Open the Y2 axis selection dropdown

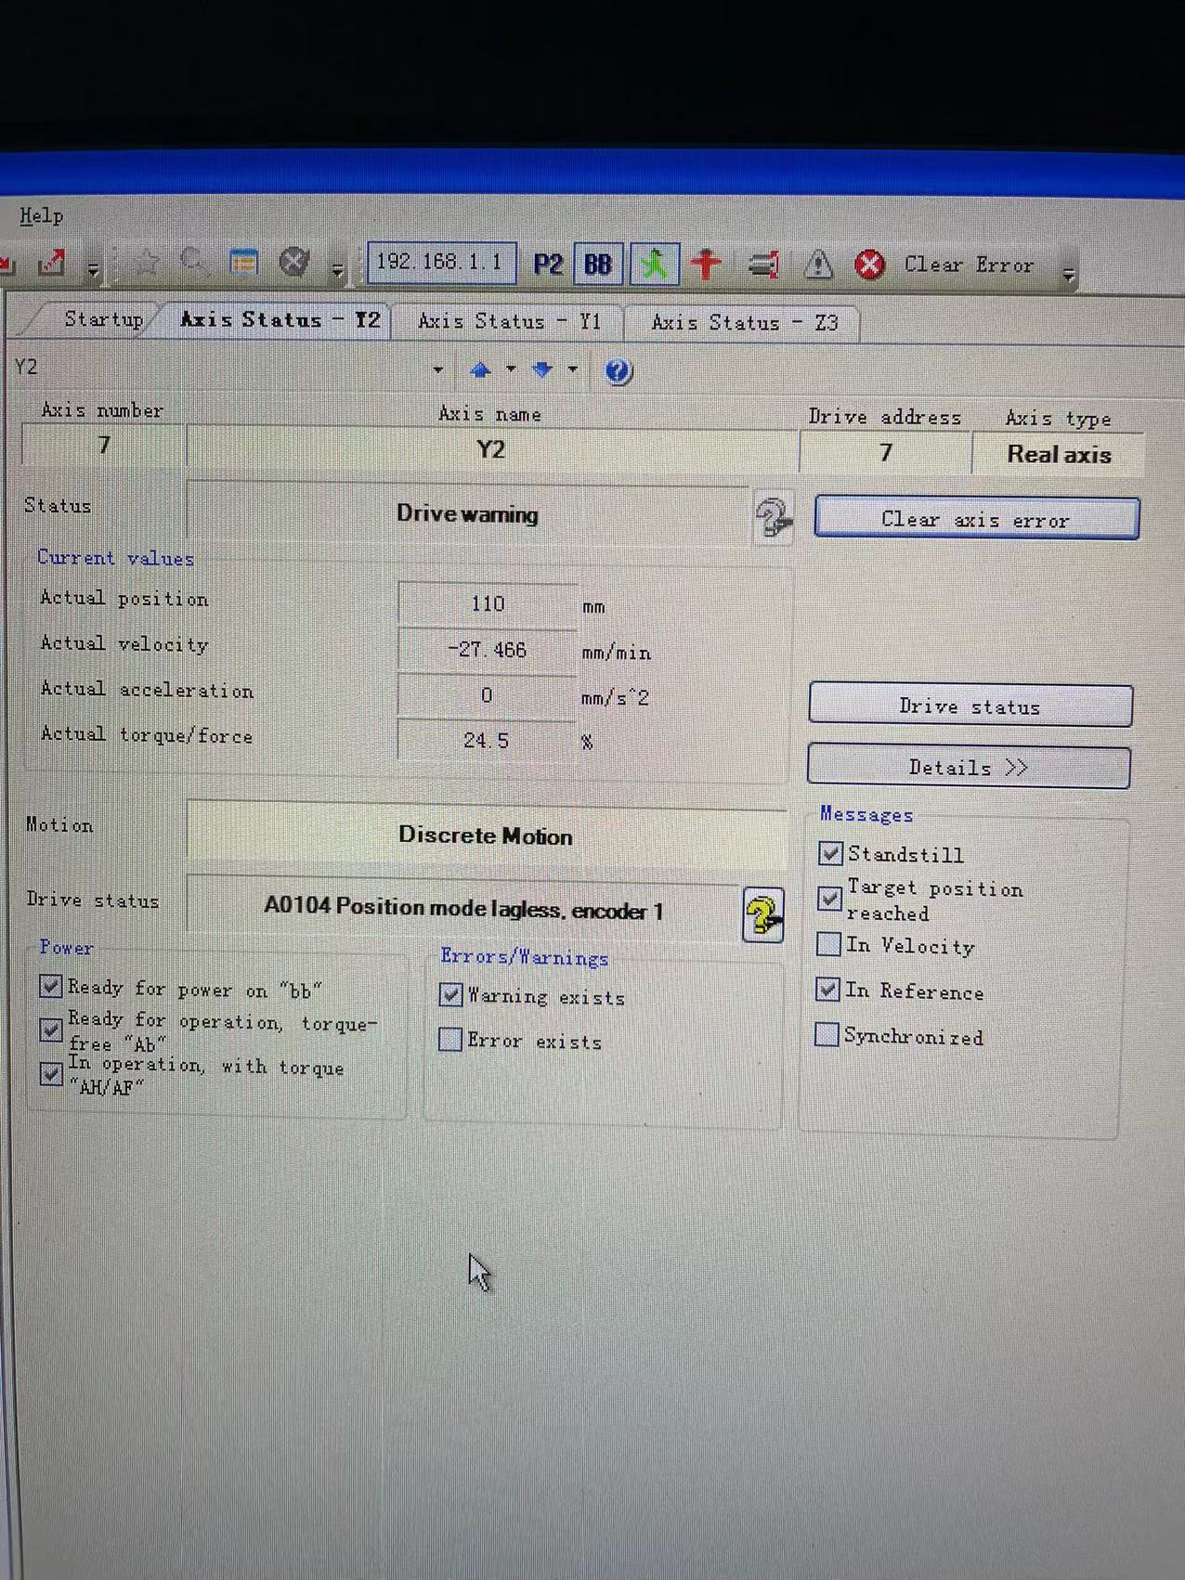point(438,369)
